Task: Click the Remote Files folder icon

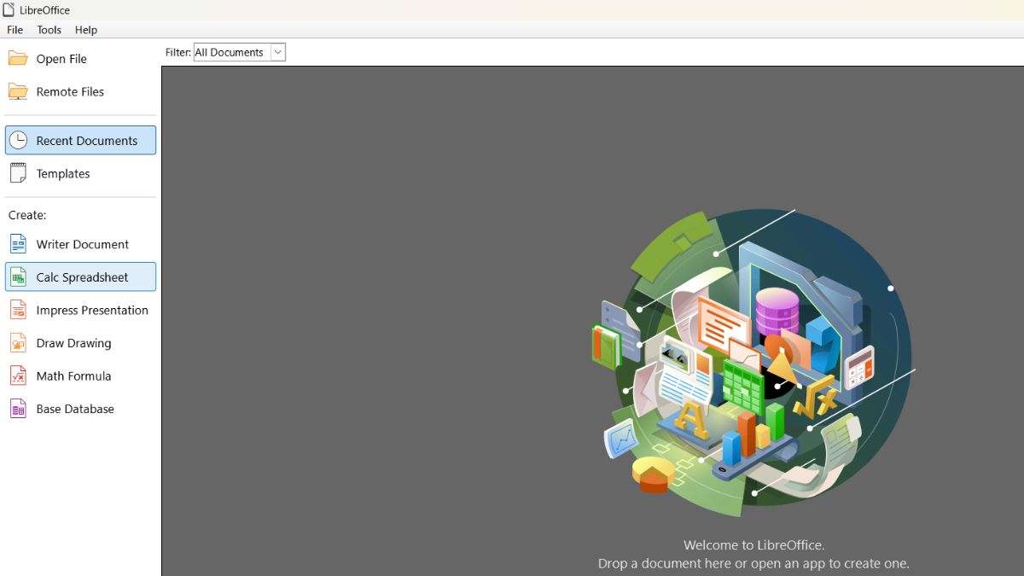Action: (18, 91)
